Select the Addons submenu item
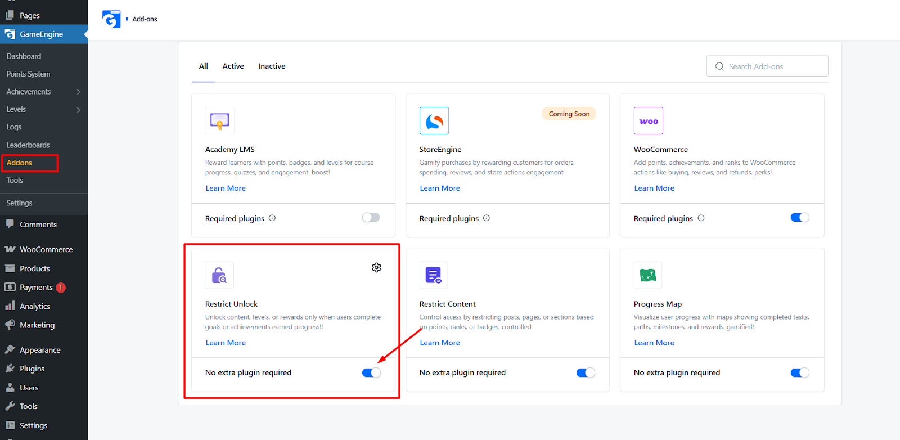 point(19,163)
